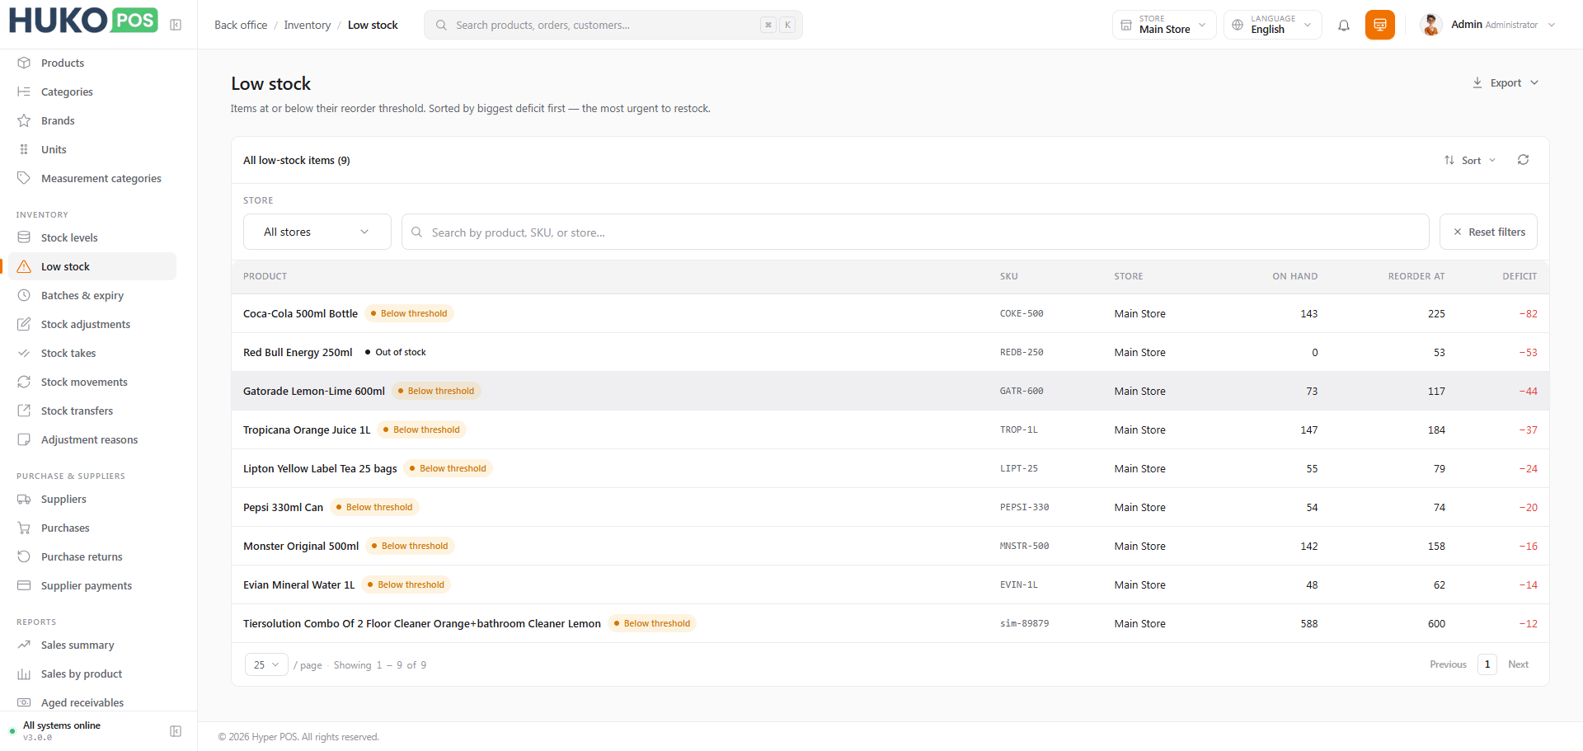This screenshot has height=751, width=1583.
Task: Click the Reorder At column header
Action: pyautogui.click(x=1416, y=276)
